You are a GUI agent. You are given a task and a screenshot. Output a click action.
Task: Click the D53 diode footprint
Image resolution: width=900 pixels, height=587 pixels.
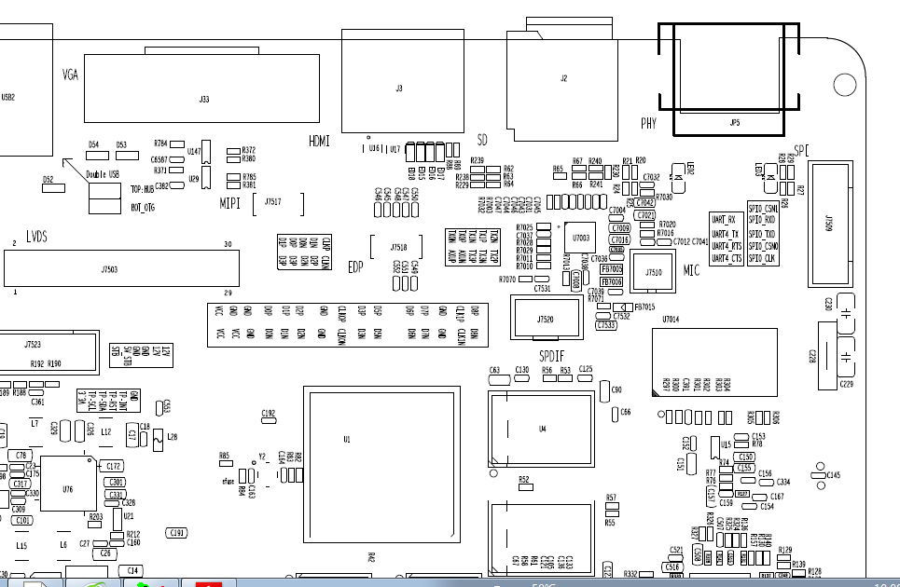tap(127, 156)
